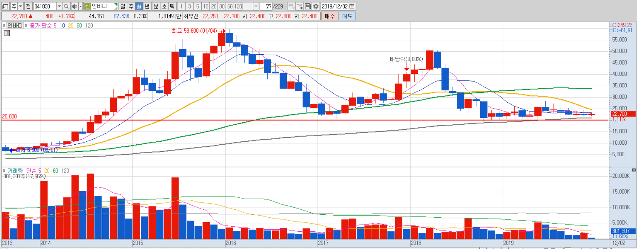This screenshot has height=249, width=637.
Task: Click the square marker before 거래량 legend
Action: [x=4, y=171]
